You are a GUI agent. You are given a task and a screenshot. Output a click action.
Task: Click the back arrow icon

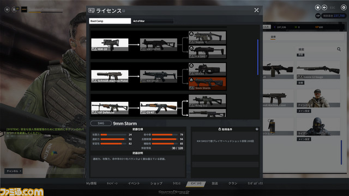tap(324, 8)
